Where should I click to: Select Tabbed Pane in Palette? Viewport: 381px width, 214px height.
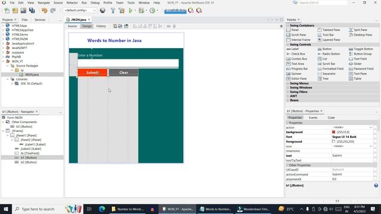tap(329, 30)
